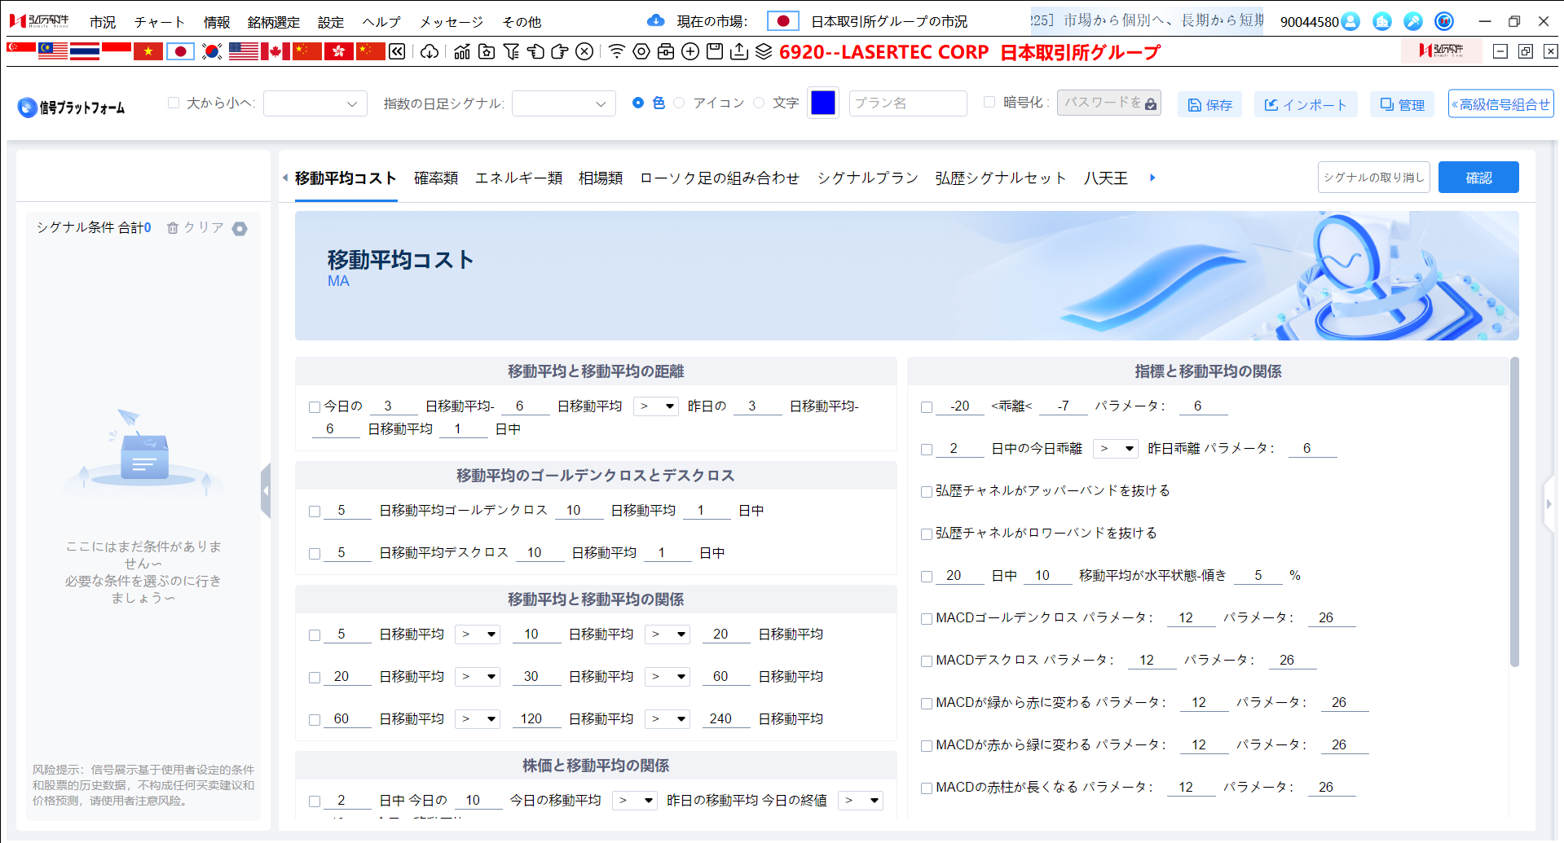Enable the 大から小へ checkbox

point(174,103)
